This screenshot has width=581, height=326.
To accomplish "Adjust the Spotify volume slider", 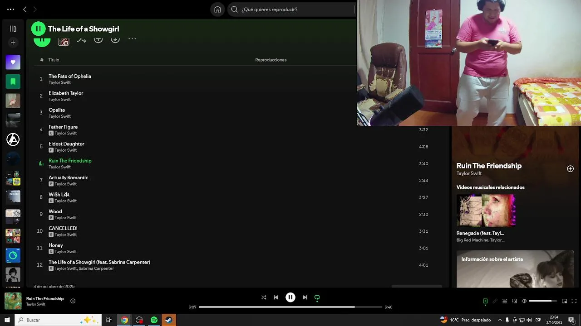I will [x=543, y=301].
